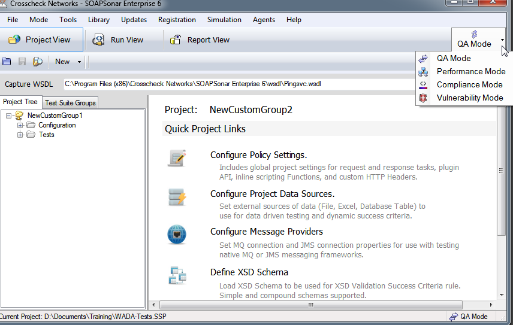The image size is (513, 325).
Task: Click the Performance Mode icon
Action: point(423,72)
